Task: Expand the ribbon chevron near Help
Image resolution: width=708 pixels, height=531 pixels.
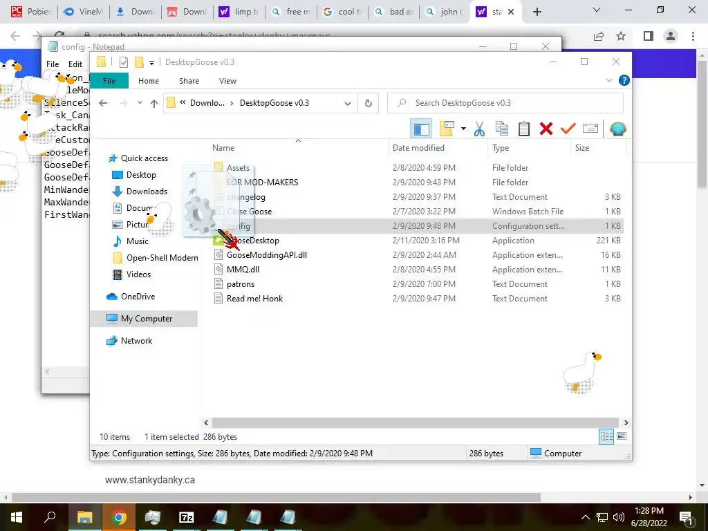Action: [x=608, y=80]
